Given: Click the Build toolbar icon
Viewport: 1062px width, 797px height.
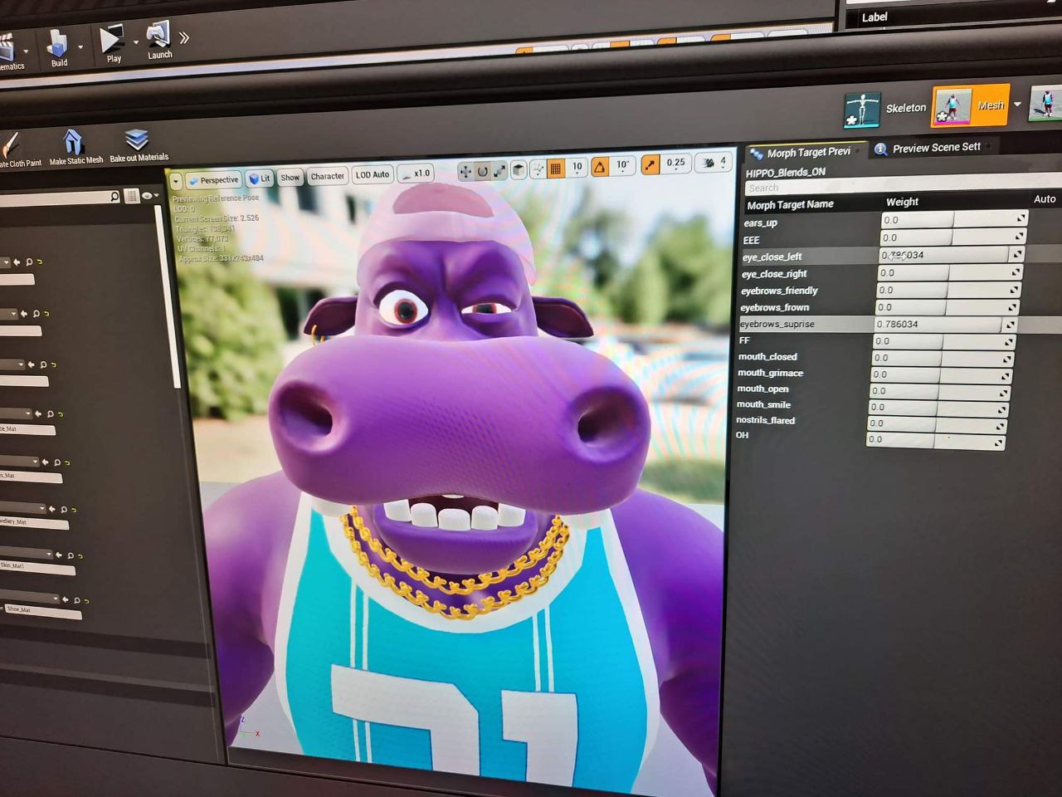Looking at the screenshot, I should [58, 48].
